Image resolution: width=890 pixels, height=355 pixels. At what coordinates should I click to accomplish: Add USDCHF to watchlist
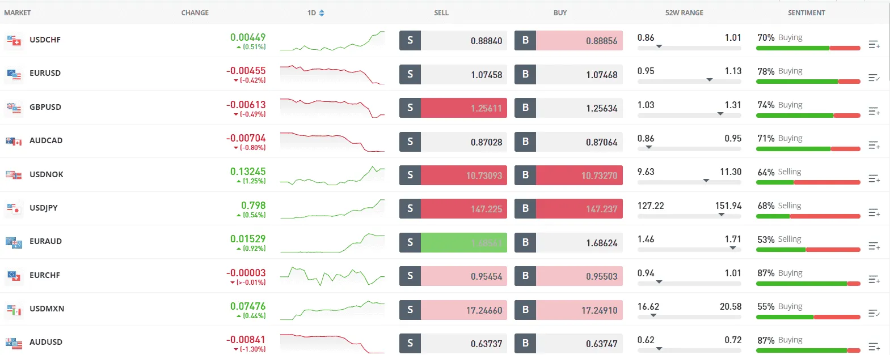[874, 44]
